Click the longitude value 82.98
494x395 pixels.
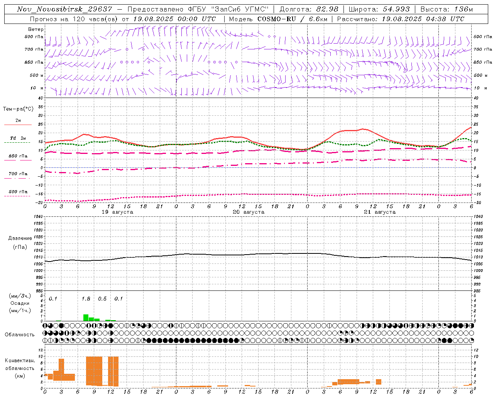(x=327, y=9)
